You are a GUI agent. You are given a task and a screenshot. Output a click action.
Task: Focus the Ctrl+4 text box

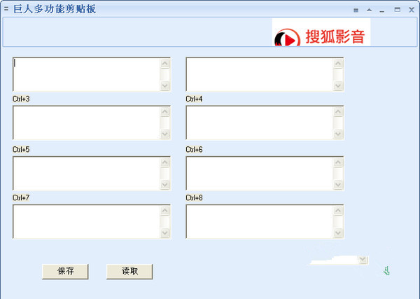pyautogui.click(x=259, y=123)
